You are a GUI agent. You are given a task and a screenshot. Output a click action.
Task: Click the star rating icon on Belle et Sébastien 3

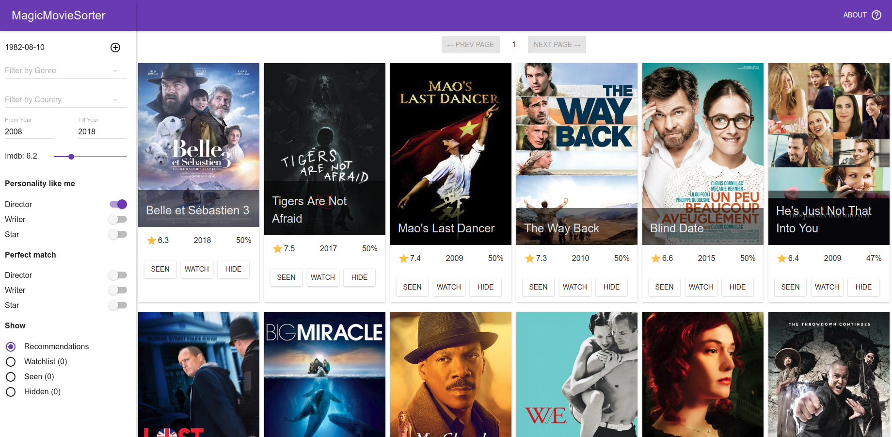coord(150,240)
